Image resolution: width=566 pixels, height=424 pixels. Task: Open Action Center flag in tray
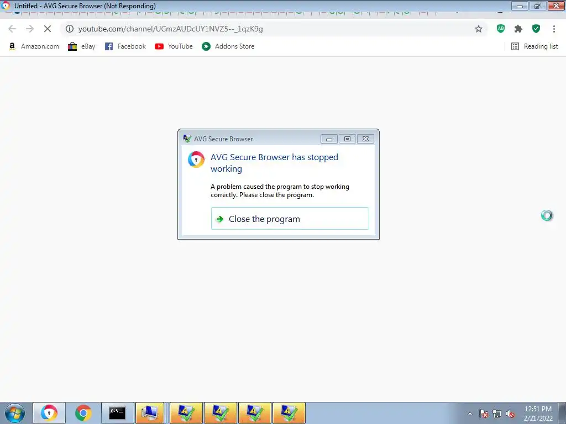click(484, 414)
